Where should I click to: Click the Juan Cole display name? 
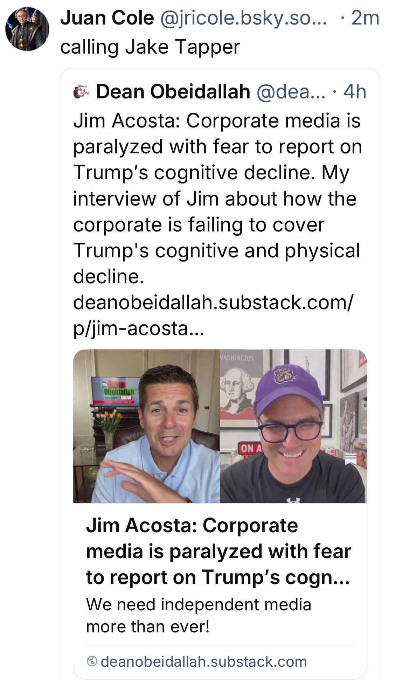[107, 18]
